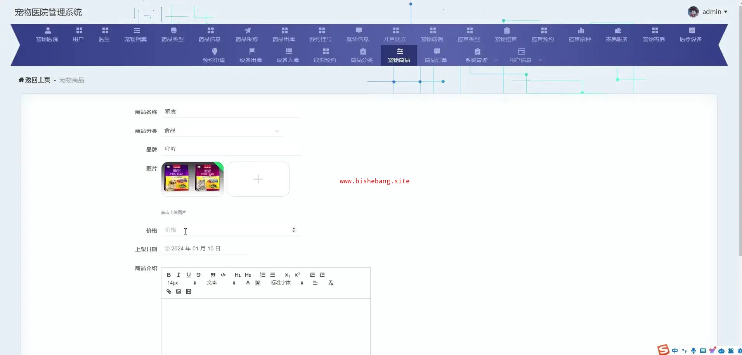The width and height of the screenshot is (742, 355).
Task: Click the 返回主页 breadcrumb link
Action: tap(35, 80)
